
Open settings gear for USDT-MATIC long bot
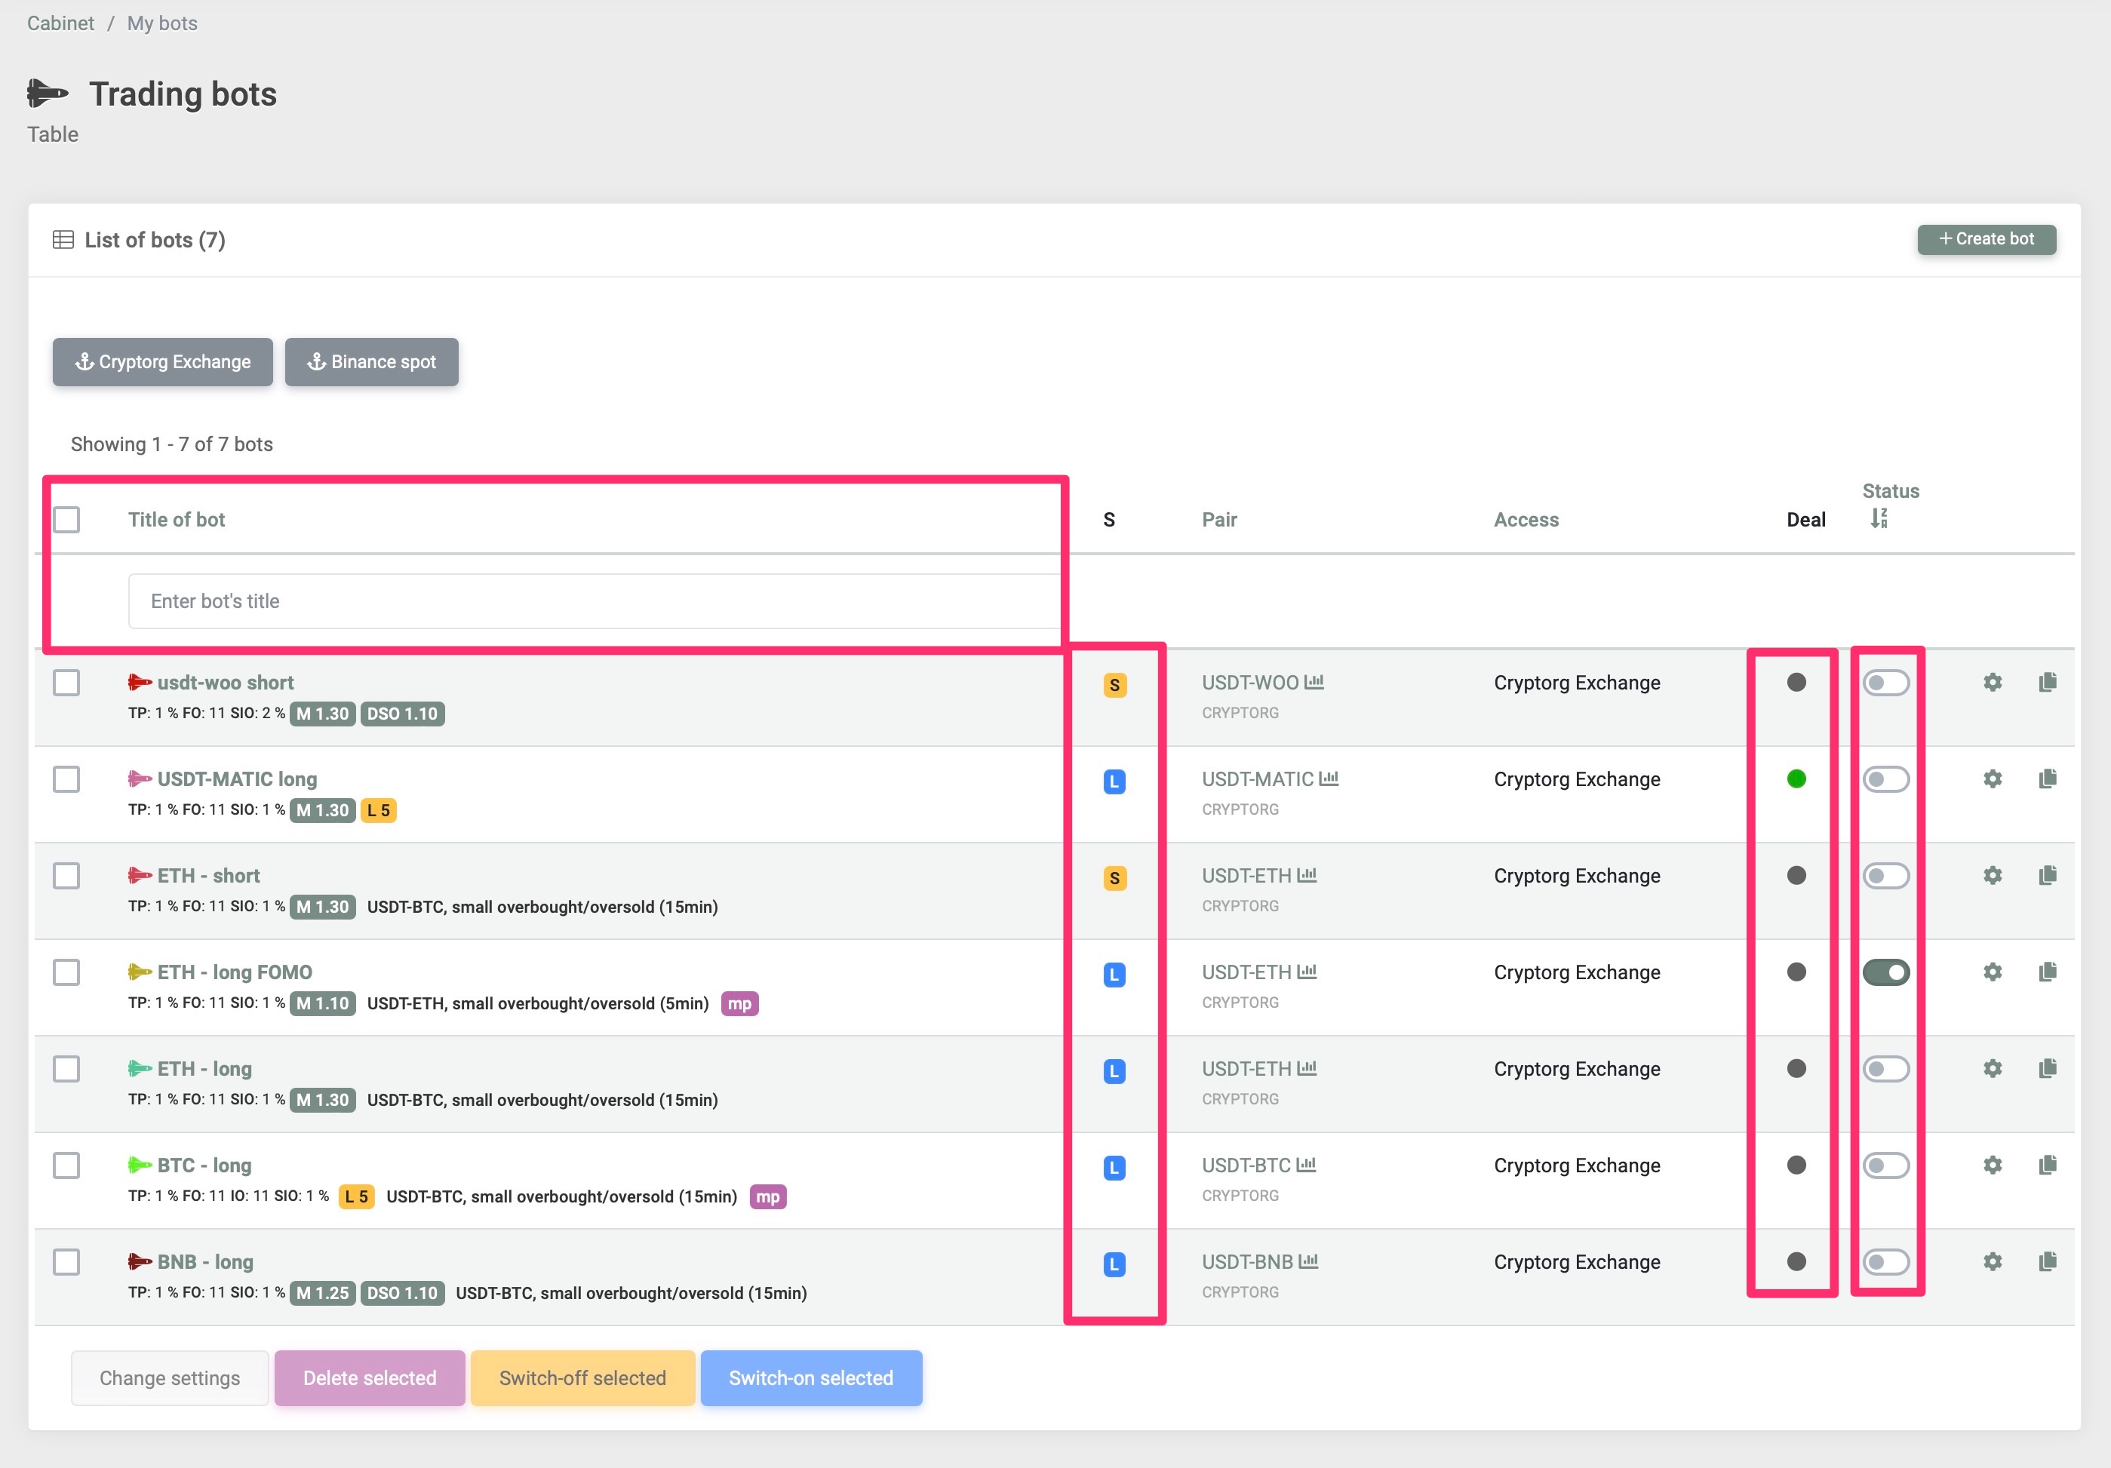(x=1992, y=779)
